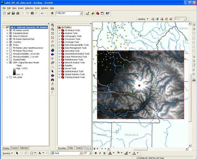Turn on the WA_State layer
This screenshot has height=159, width=197.
click(x=11, y=77)
